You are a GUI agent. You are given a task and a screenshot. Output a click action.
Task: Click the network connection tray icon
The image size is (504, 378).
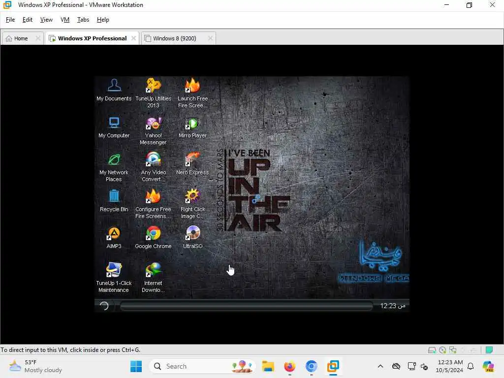click(411, 366)
